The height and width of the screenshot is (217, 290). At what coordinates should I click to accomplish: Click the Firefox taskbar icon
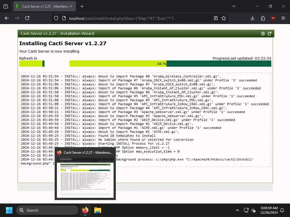coord(85,210)
